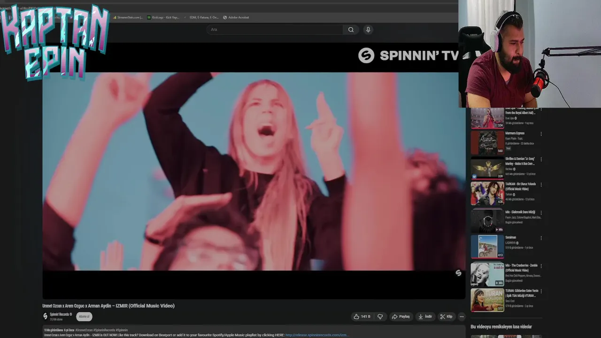Subscribe with 'Abone ol' button
Image resolution: width=601 pixels, height=338 pixels.
point(84,316)
